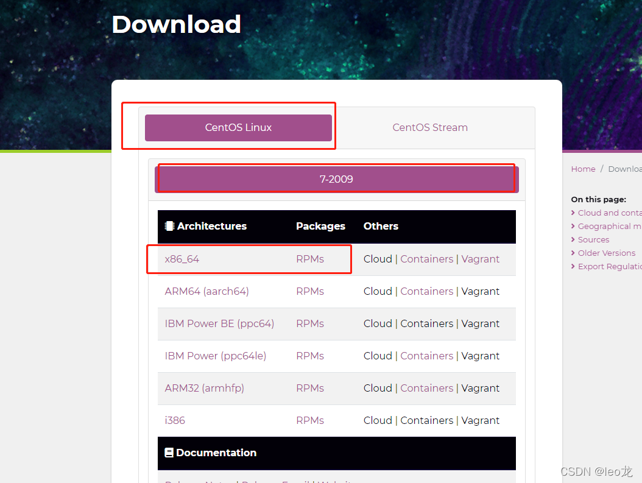Click the On this page heading
The image size is (642, 483).
click(598, 200)
